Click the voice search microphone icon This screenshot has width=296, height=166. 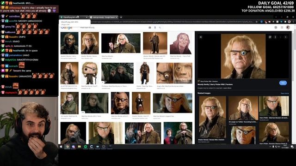click(155, 28)
